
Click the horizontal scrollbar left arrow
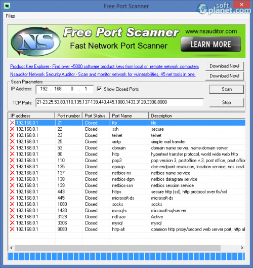pos(12,248)
